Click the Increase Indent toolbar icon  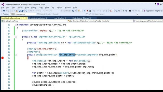click(x=119, y=11)
